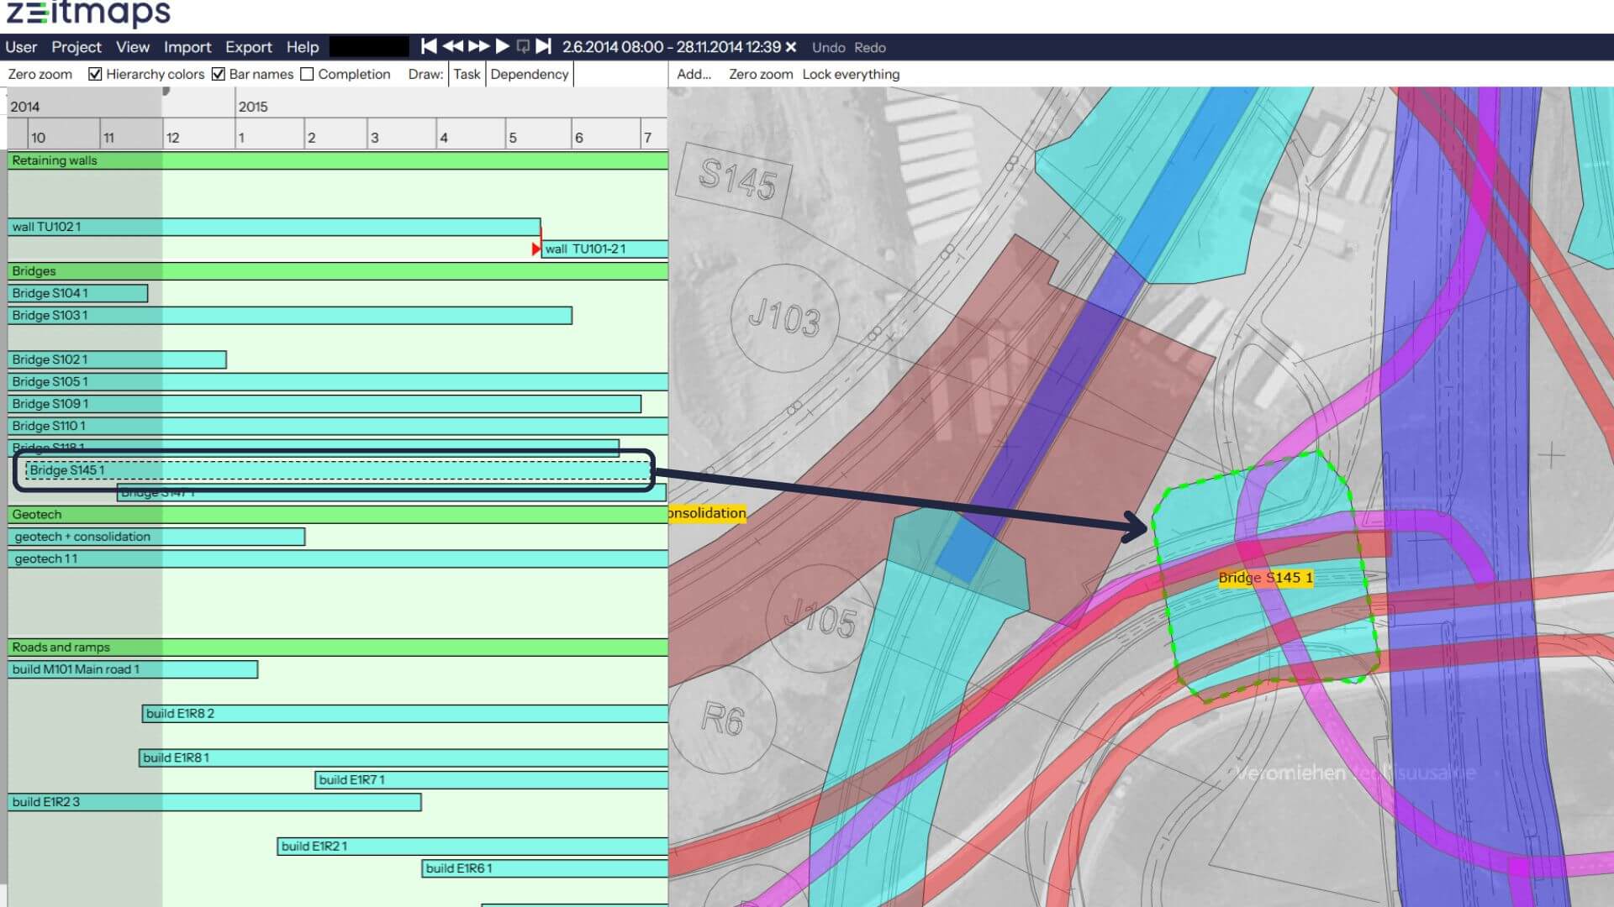Image resolution: width=1614 pixels, height=907 pixels.
Task: Select the Dependency draw mode
Action: tap(530, 74)
